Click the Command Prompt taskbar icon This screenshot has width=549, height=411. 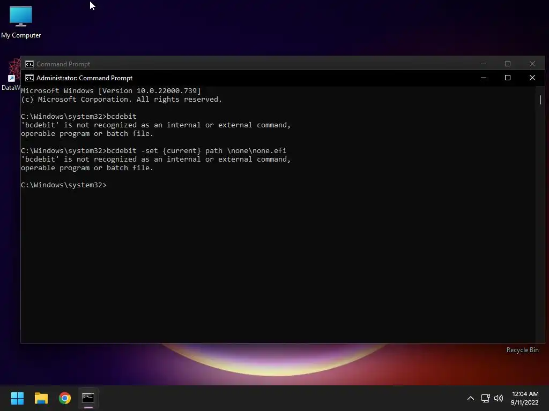[x=88, y=398]
